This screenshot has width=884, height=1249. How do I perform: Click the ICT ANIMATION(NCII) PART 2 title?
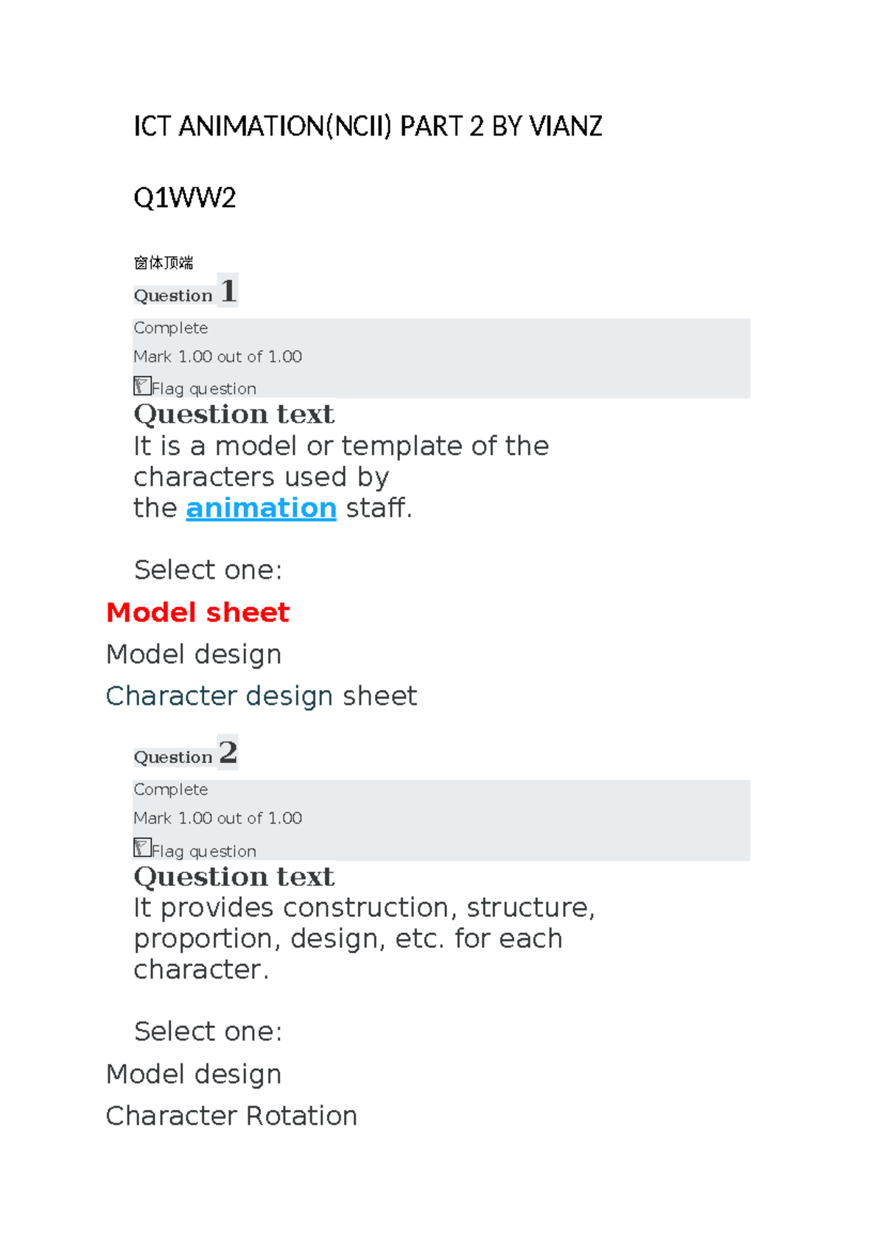click(368, 127)
